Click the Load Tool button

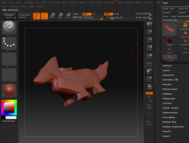click(x=169, y=9)
